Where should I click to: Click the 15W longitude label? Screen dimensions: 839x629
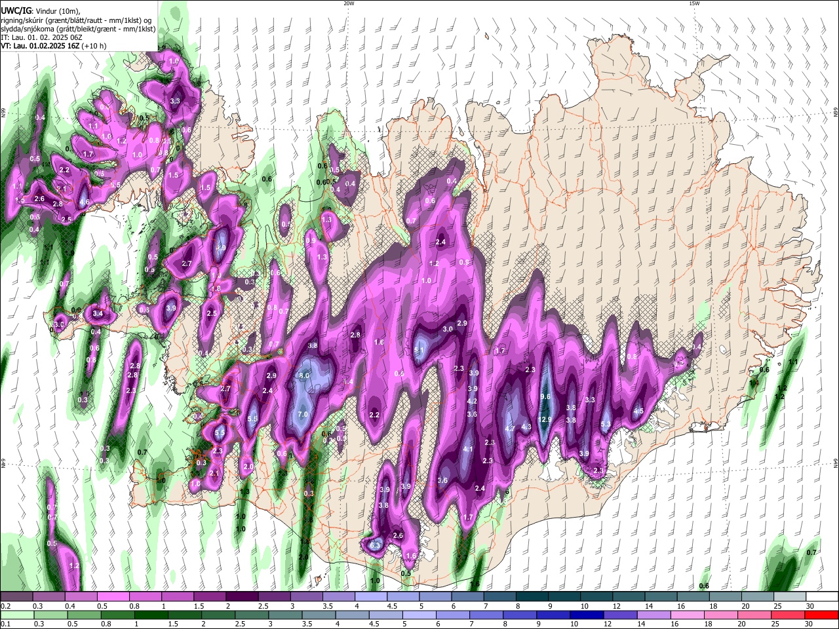pyautogui.click(x=694, y=3)
